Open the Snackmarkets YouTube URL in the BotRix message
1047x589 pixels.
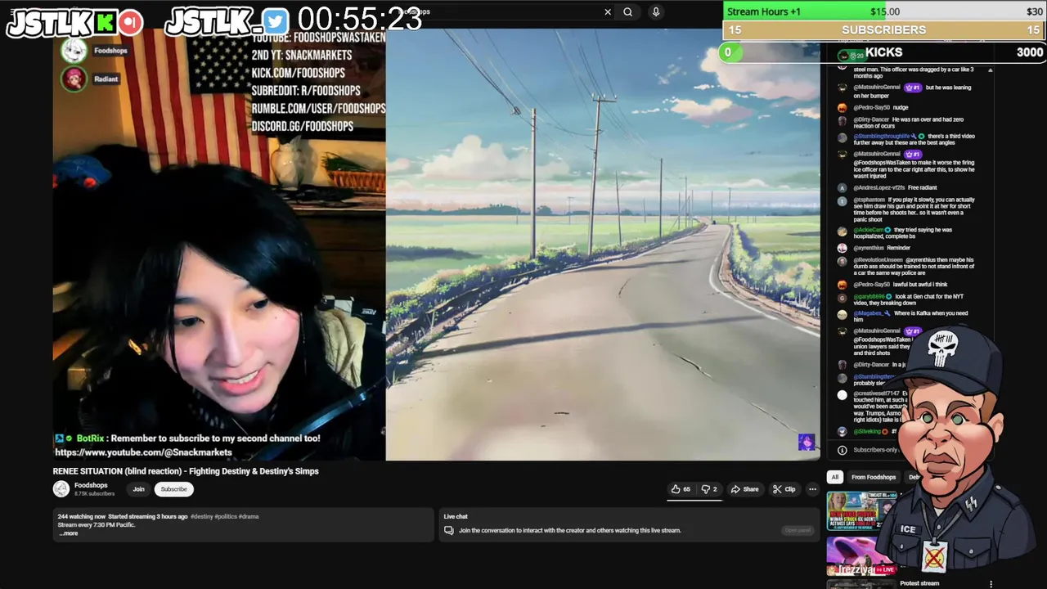click(143, 452)
